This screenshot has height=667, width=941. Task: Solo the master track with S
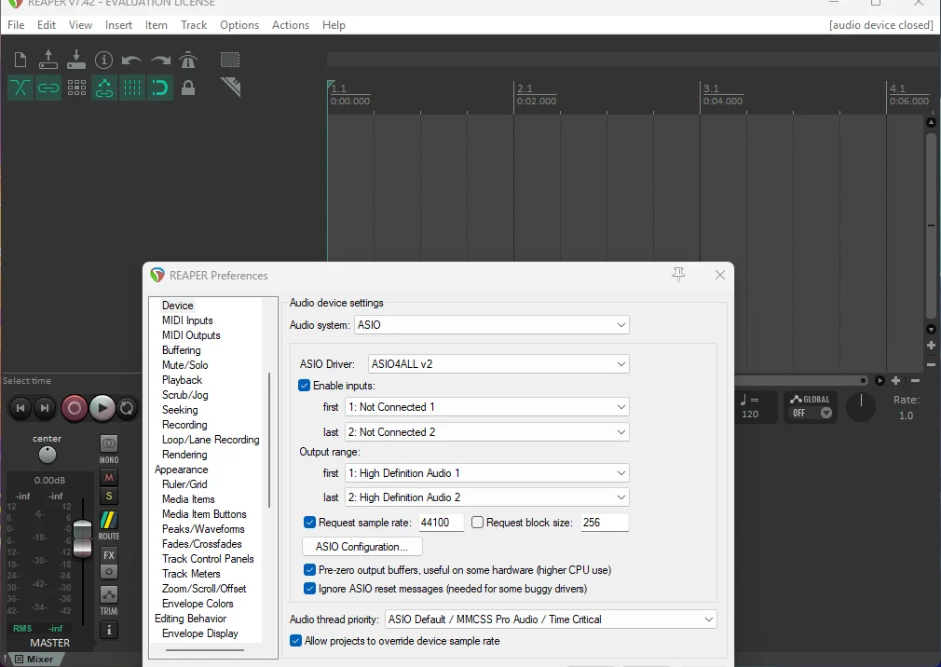(109, 496)
